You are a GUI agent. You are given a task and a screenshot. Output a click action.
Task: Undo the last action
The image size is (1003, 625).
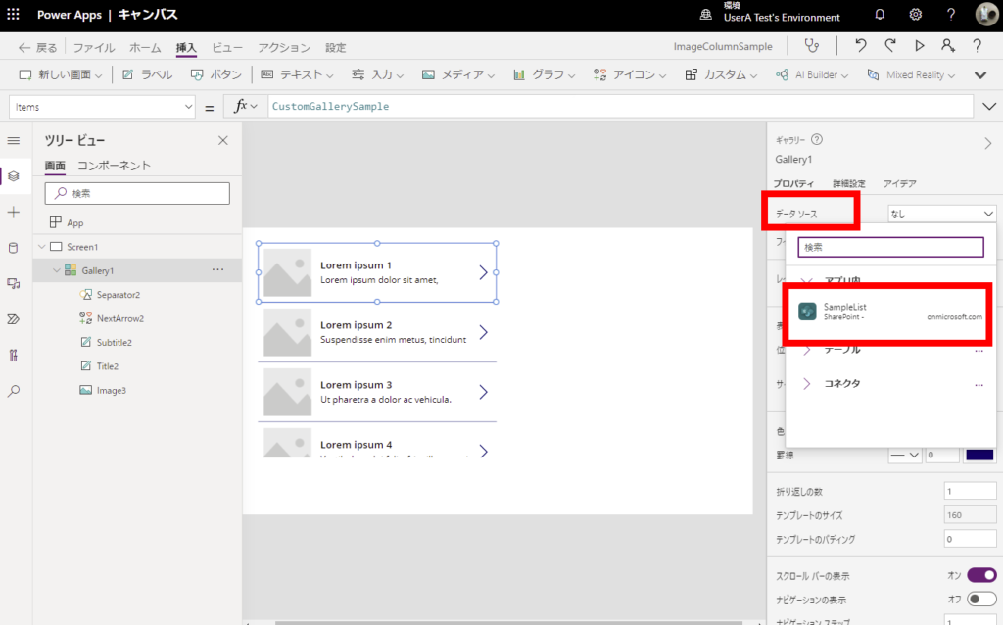[860, 45]
